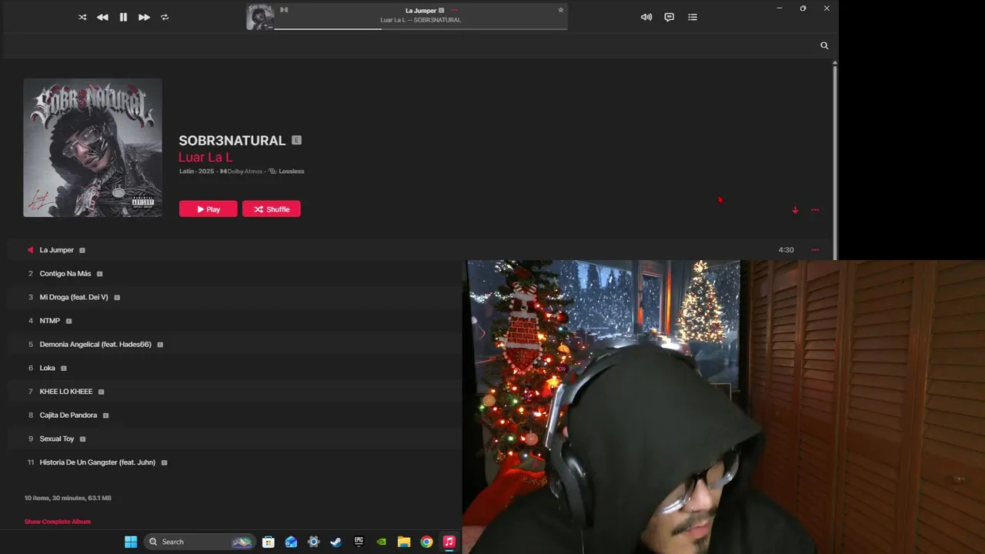Click the explicit badge beside Sexual Toy
The height and width of the screenshot is (554, 985).
82,439
